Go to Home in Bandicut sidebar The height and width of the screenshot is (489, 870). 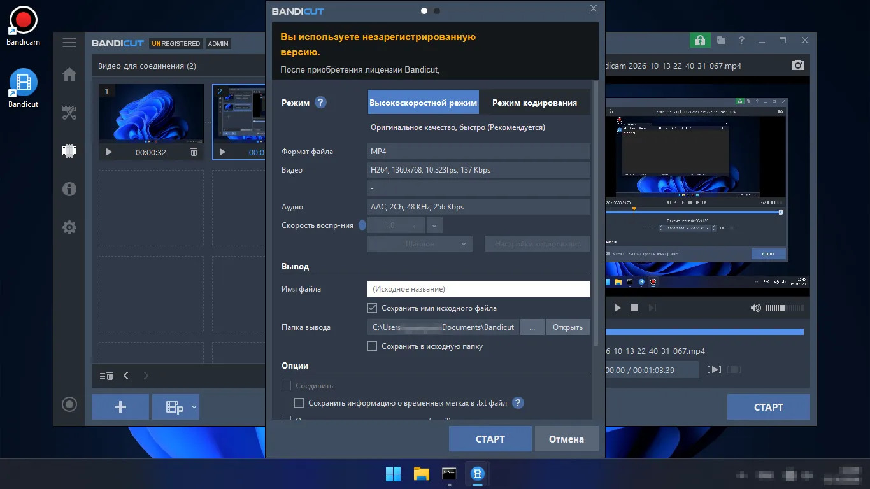[69, 74]
